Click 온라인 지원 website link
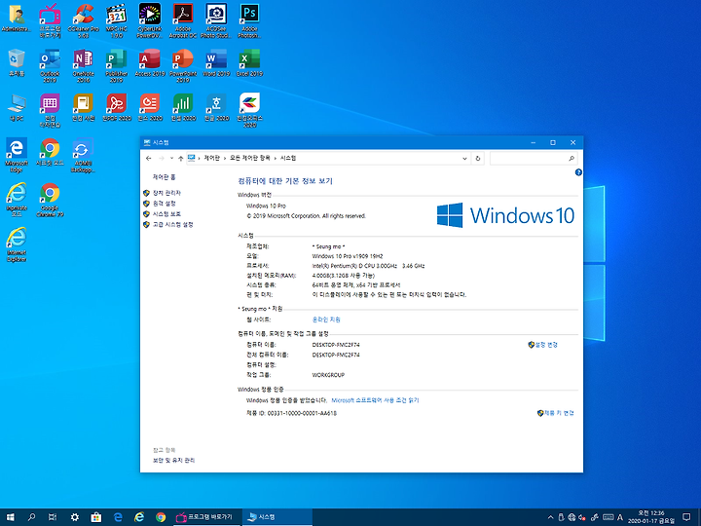The height and width of the screenshot is (526, 701). pos(326,319)
